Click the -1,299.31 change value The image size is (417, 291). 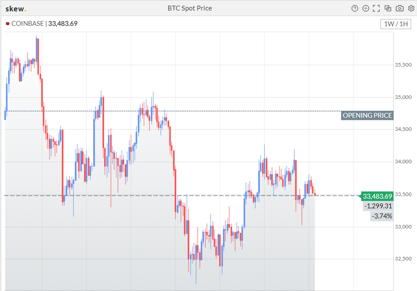(378, 206)
